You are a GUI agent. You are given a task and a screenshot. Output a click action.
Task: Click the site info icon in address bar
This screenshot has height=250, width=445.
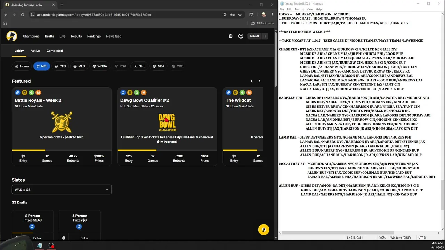[32, 15]
